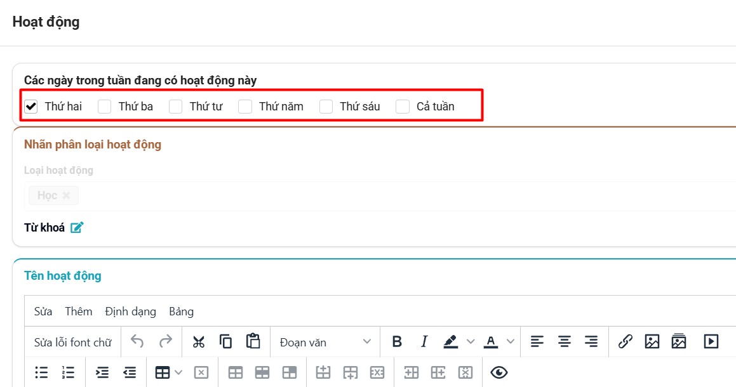Insert a hyperlink with link icon
This screenshot has height=387, width=736.
626,342
